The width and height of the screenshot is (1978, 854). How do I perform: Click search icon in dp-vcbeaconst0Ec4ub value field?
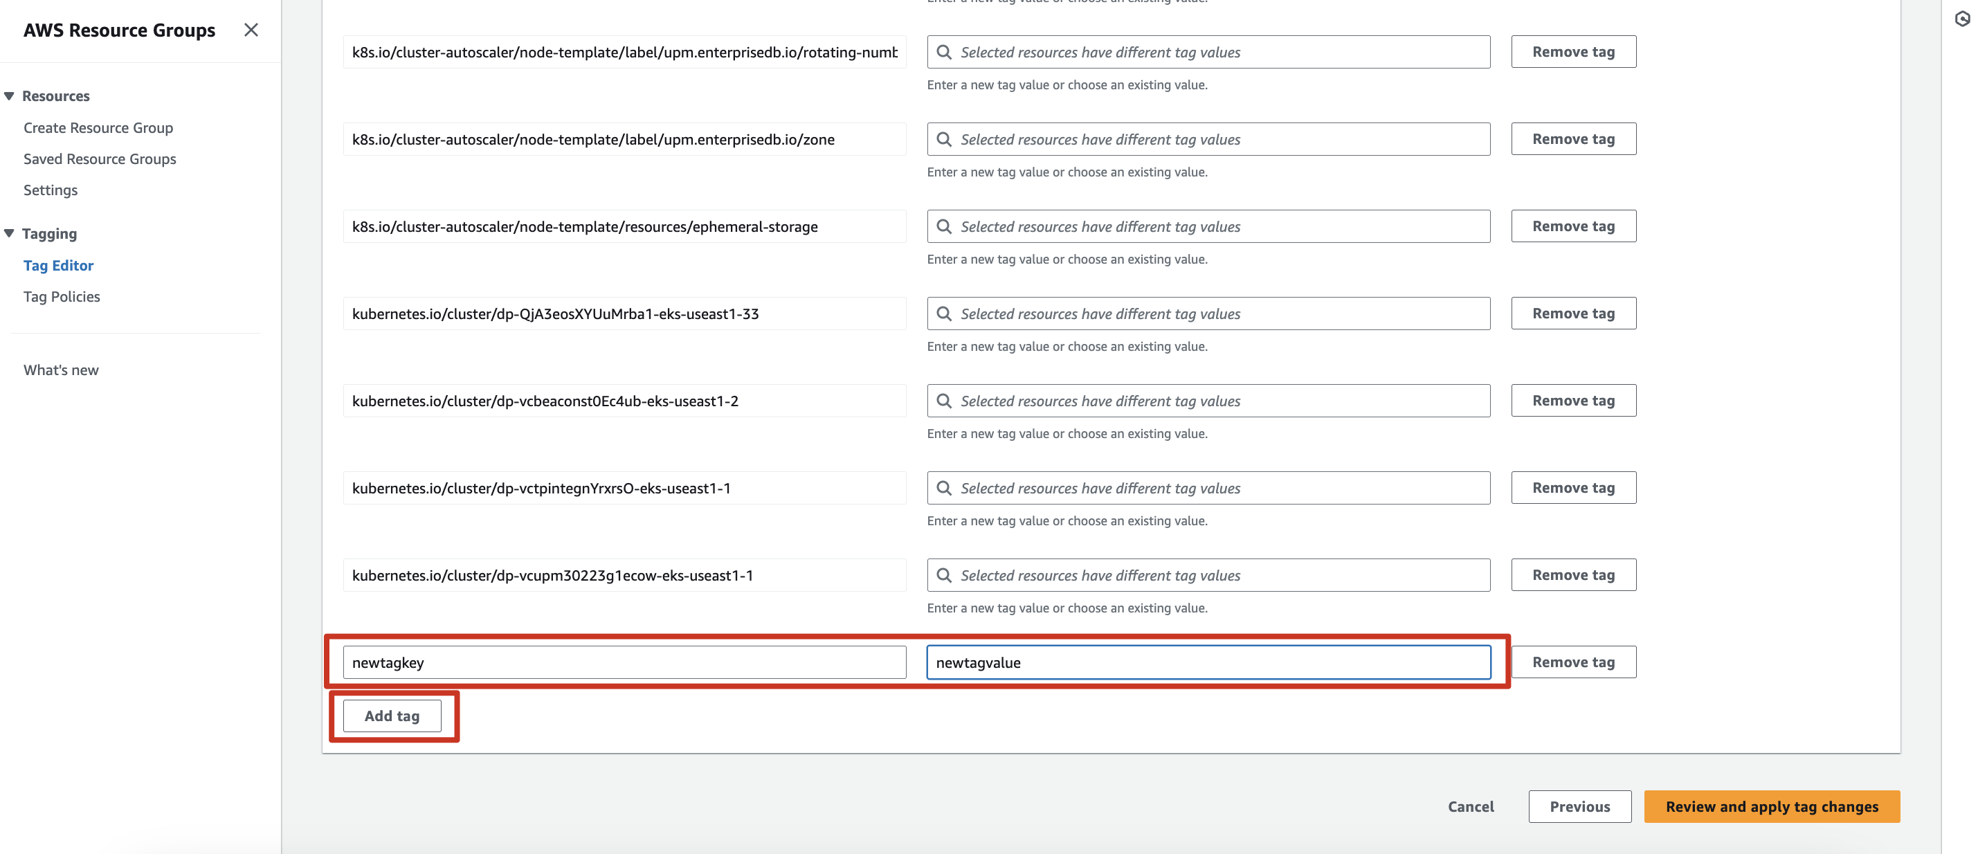[x=945, y=401]
